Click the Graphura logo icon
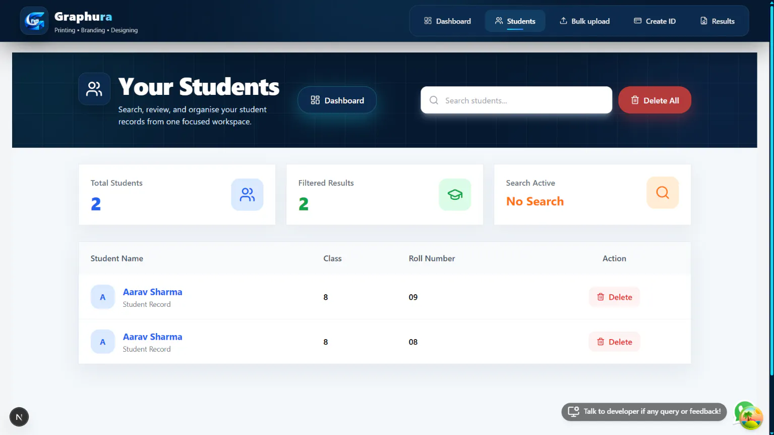The width and height of the screenshot is (774, 435). pyautogui.click(x=34, y=21)
